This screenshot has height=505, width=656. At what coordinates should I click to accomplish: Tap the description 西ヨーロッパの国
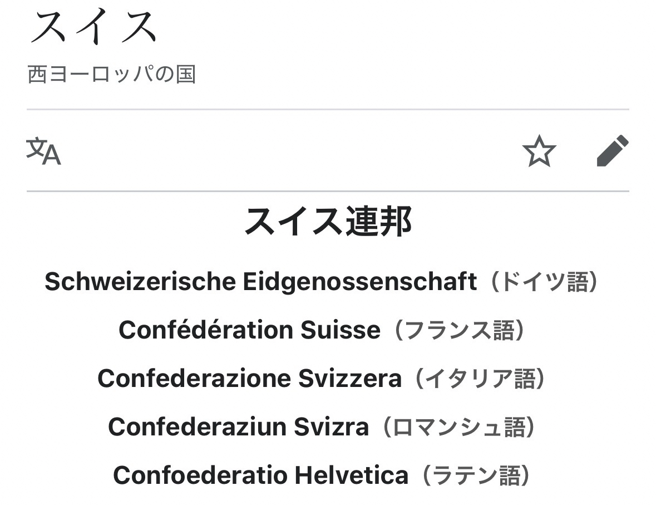112,75
